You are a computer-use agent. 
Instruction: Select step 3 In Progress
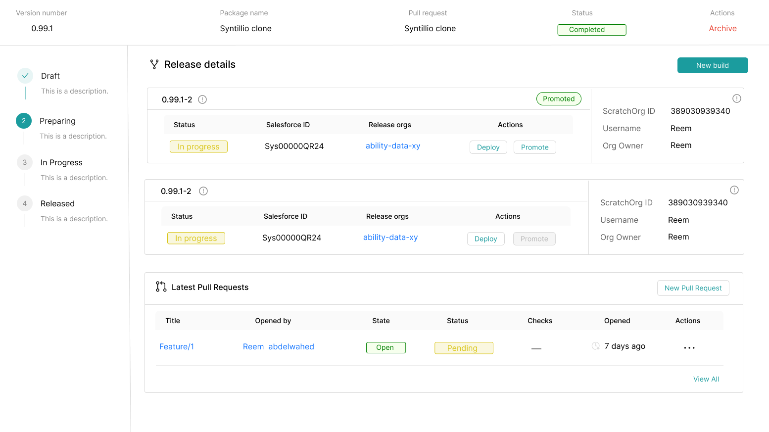point(25,162)
